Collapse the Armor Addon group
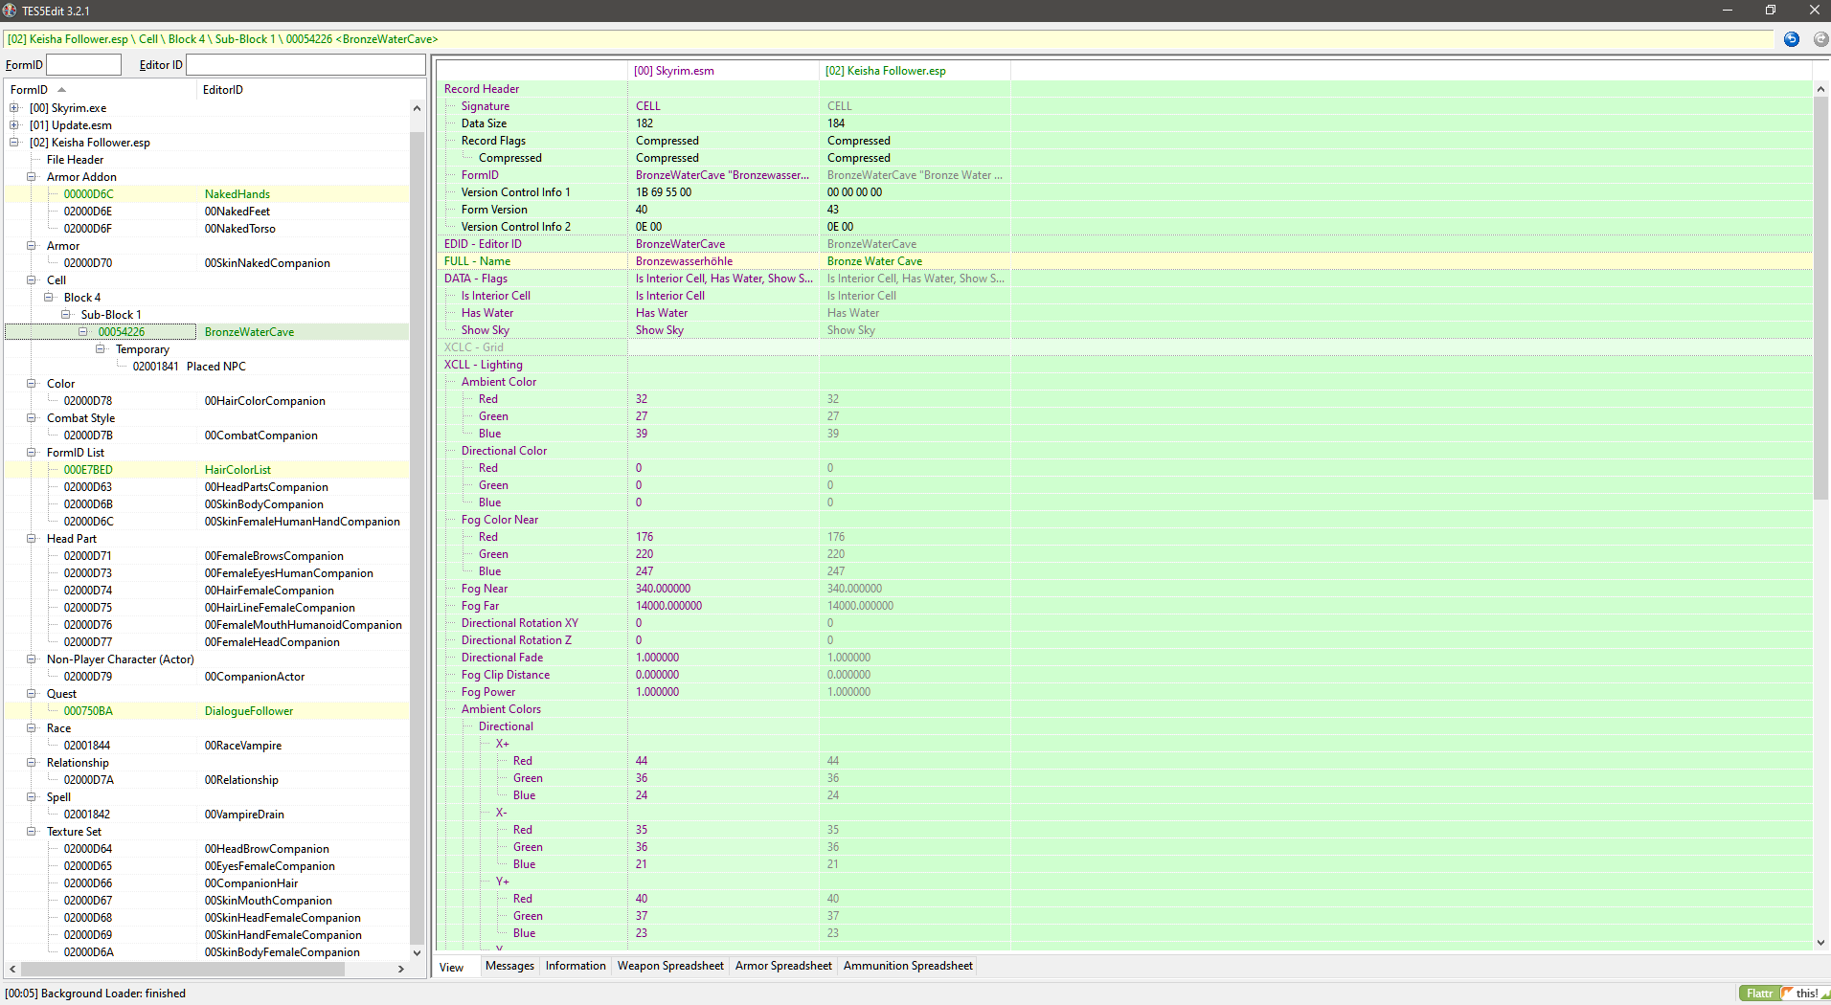Image resolution: width=1831 pixels, height=1005 pixels. tap(32, 177)
